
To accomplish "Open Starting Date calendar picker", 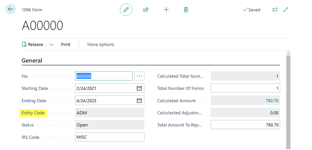I will [139, 88].
